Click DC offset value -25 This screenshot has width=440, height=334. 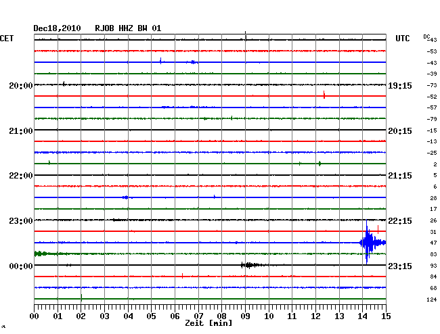click(432, 153)
